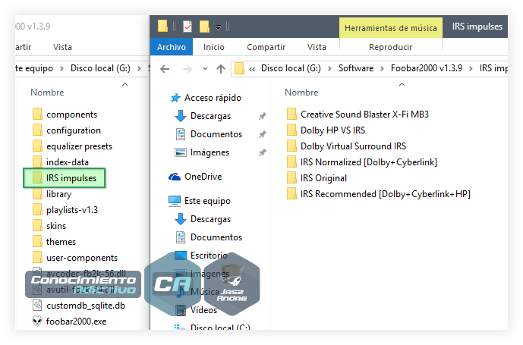523x345 pixels.
Task: Open pinned Imágenes under Acceso rápido
Action: coord(202,152)
